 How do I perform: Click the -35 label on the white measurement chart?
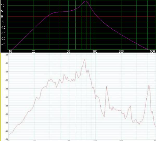tap(7, 80)
